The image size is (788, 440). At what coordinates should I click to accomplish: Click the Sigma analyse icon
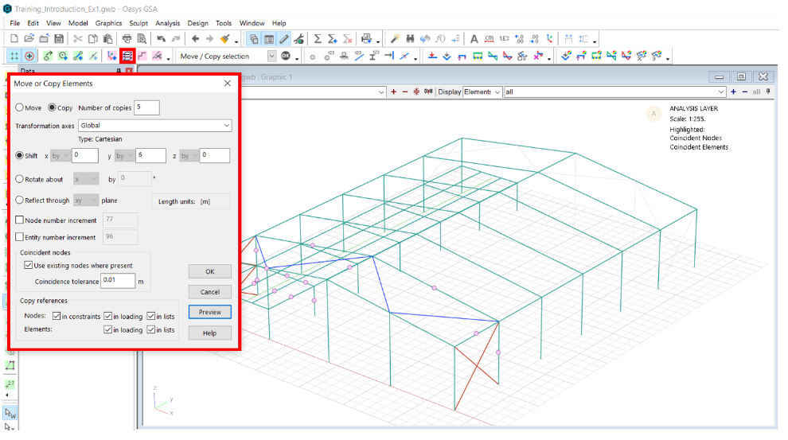click(x=318, y=39)
